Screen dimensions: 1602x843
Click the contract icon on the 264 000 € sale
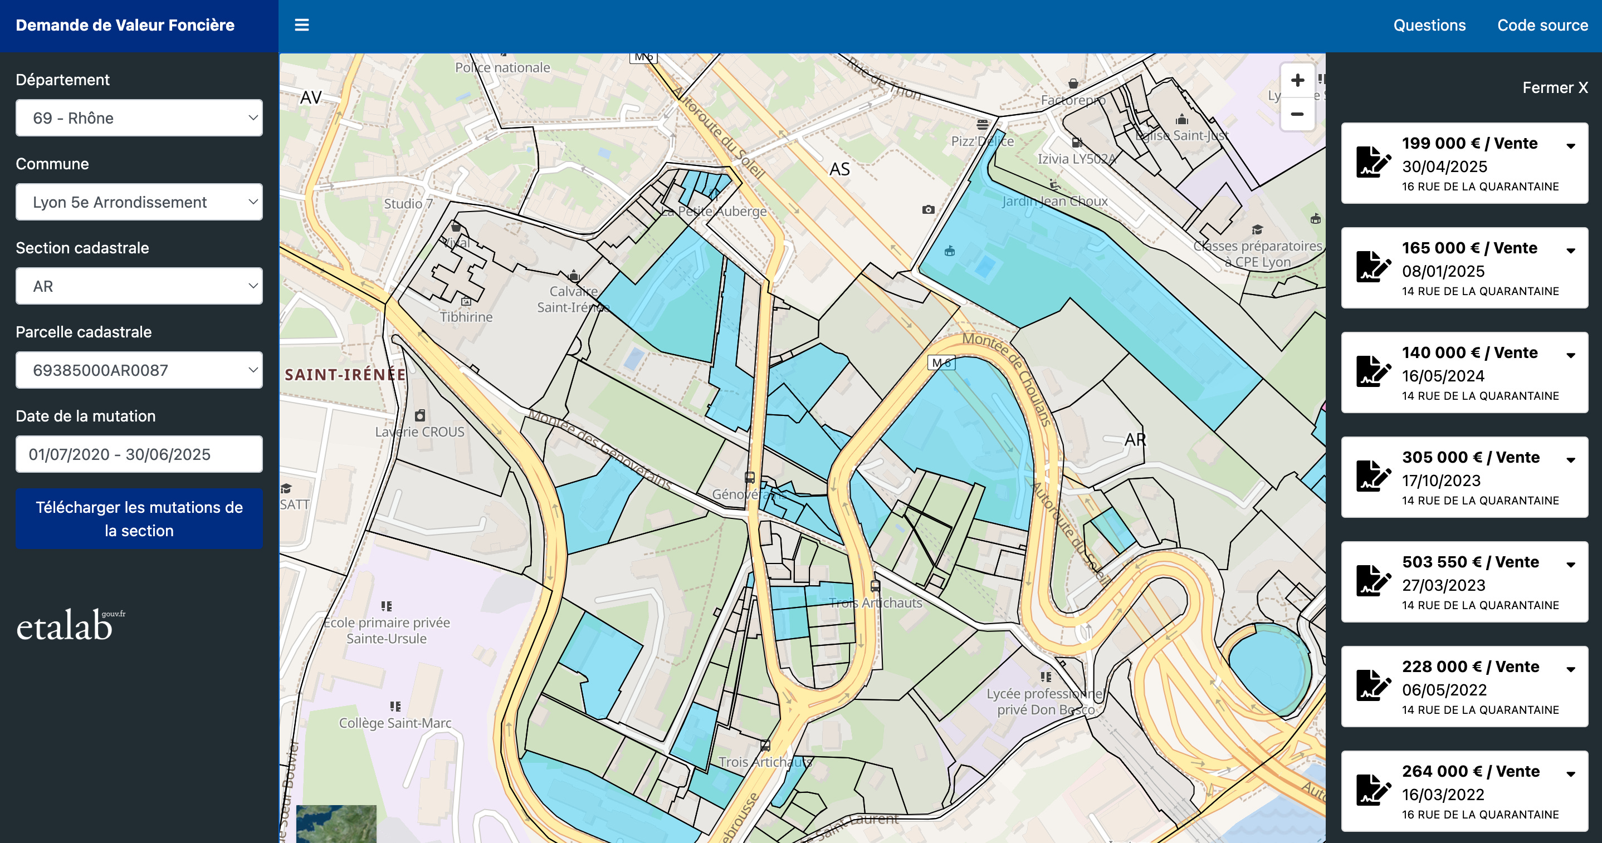click(x=1373, y=791)
